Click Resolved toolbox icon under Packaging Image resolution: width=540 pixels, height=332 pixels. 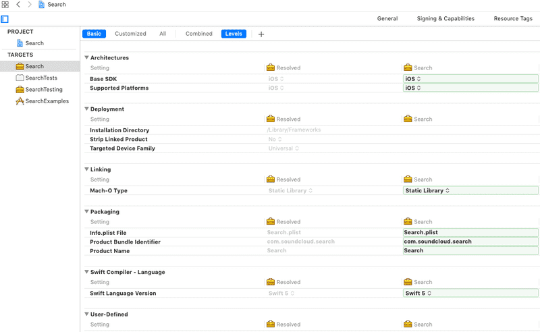point(271,221)
